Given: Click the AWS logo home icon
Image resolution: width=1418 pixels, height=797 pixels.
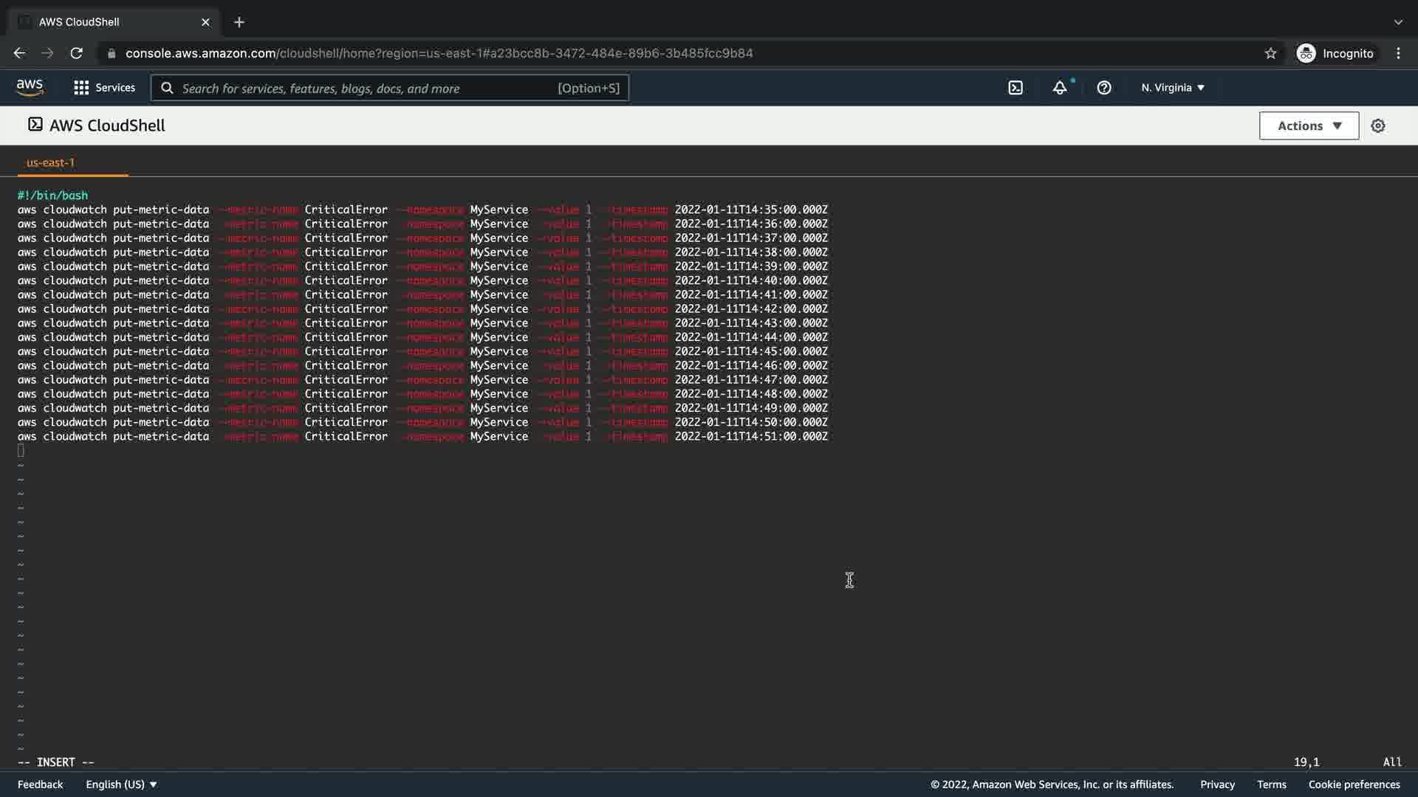Looking at the screenshot, I should (30, 87).
